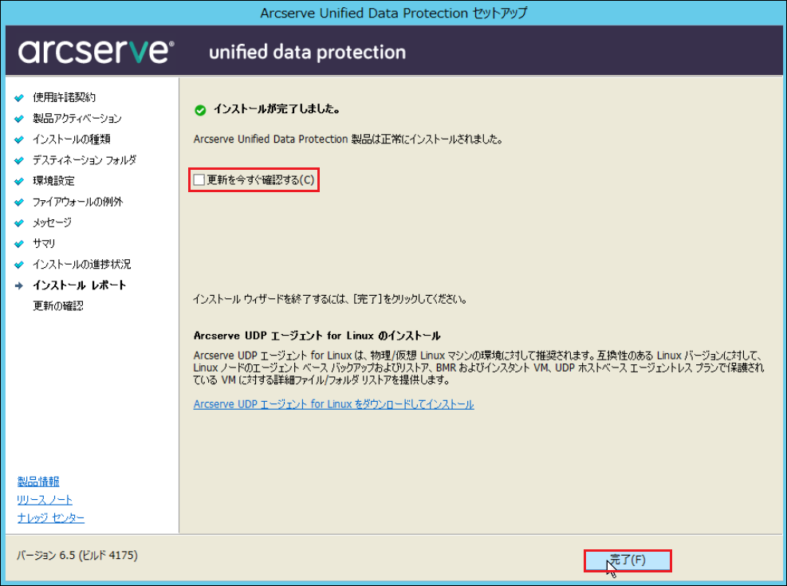This screenshot has height=586, width=787.
Task: Click checkmark icon beside 使用許諾契約
Action: pos(19,98)
